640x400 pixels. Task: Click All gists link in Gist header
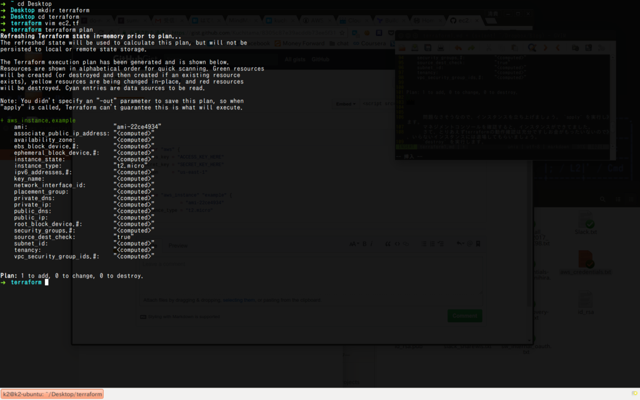[x=295, y=59]
